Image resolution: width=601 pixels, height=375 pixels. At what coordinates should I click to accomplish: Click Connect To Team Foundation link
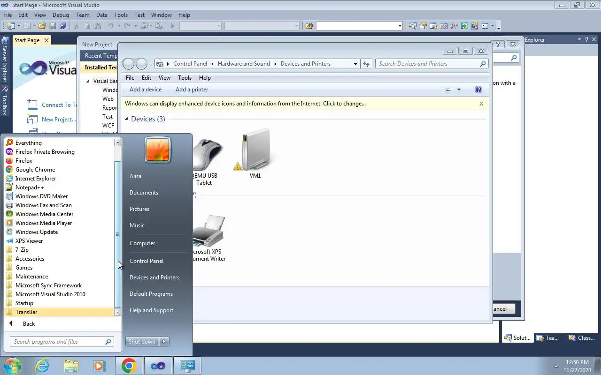(59, 105)
